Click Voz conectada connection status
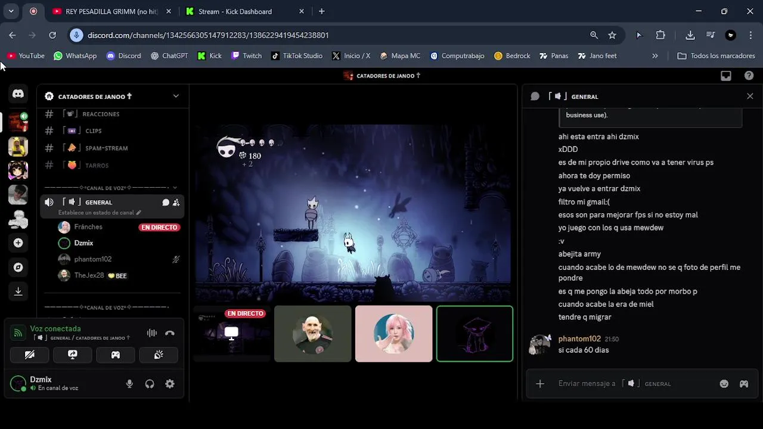Screen dimensions: 763x429 pos(55,328)
